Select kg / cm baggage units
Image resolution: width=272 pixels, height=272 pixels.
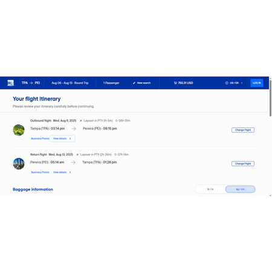click(x=240, y=189)
